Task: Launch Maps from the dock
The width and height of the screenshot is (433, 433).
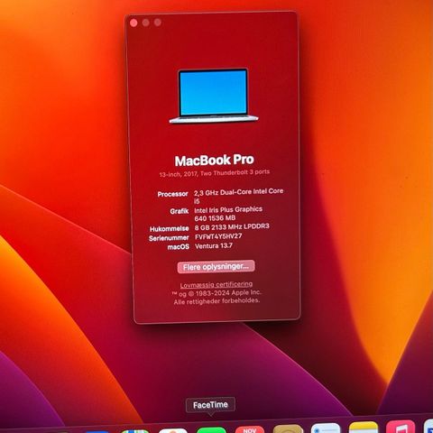Action: tap(135, 431)
